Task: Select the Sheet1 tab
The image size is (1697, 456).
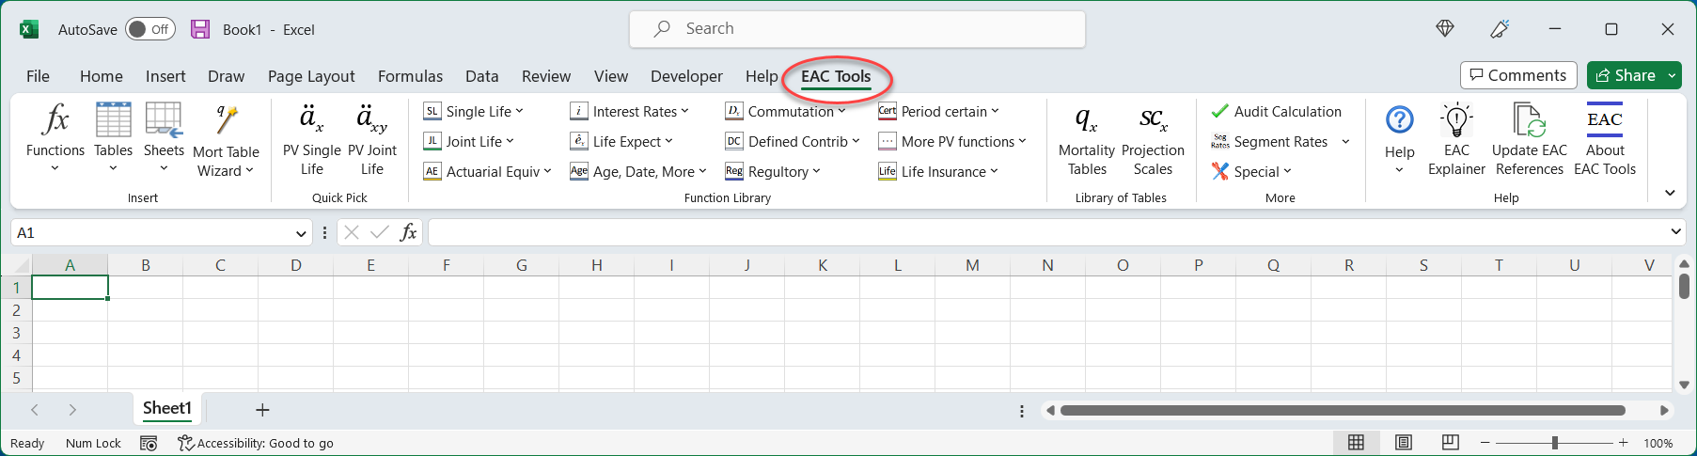Action: coord(167,408)
